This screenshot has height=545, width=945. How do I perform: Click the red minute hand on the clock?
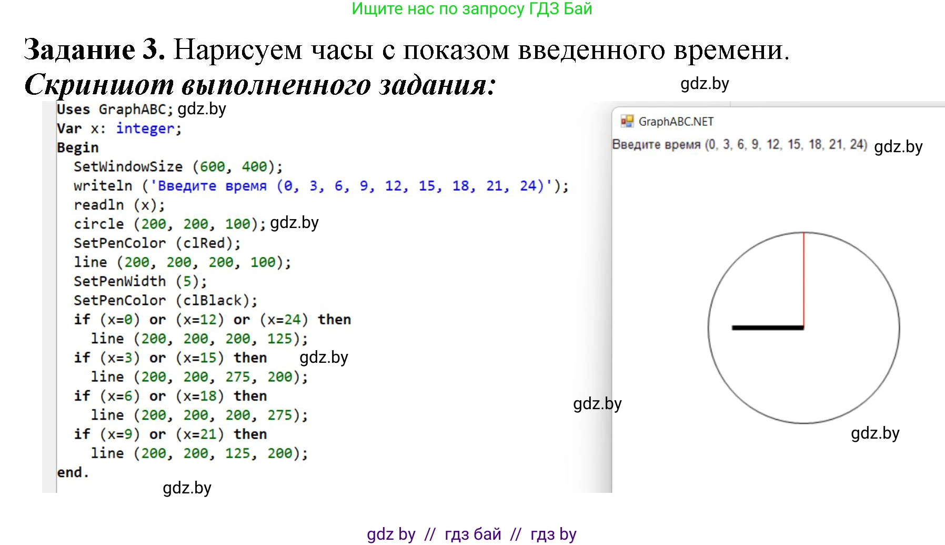[803, 279]
